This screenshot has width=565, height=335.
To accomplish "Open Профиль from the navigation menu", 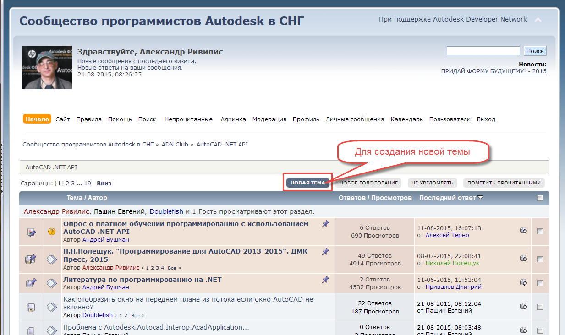I will click(306, 119).
